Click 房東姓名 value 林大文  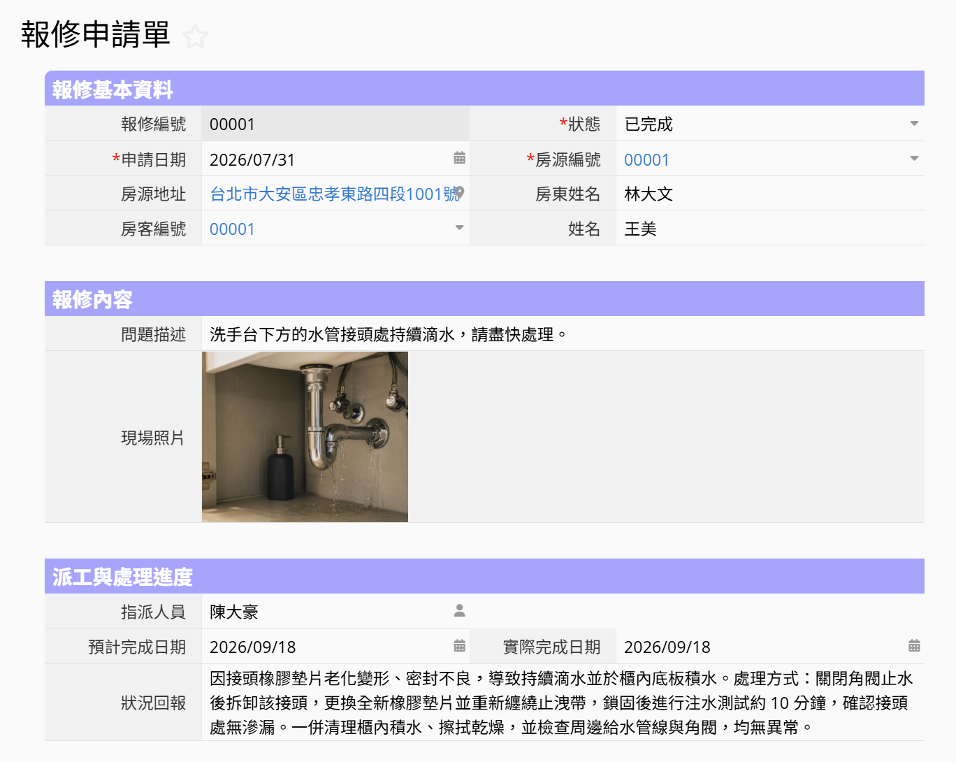tap(649, 194)
